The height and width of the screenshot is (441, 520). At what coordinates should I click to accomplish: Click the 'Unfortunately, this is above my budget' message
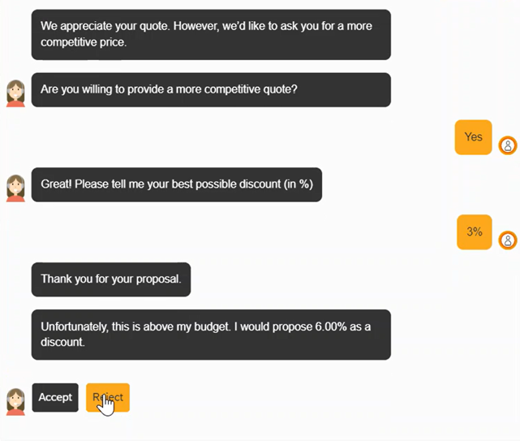point(211,335)
